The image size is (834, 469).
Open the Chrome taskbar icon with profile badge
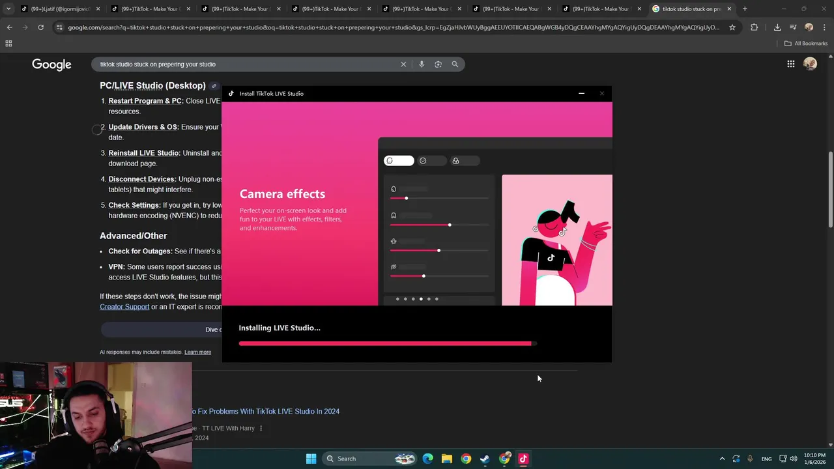coord(504,459)
